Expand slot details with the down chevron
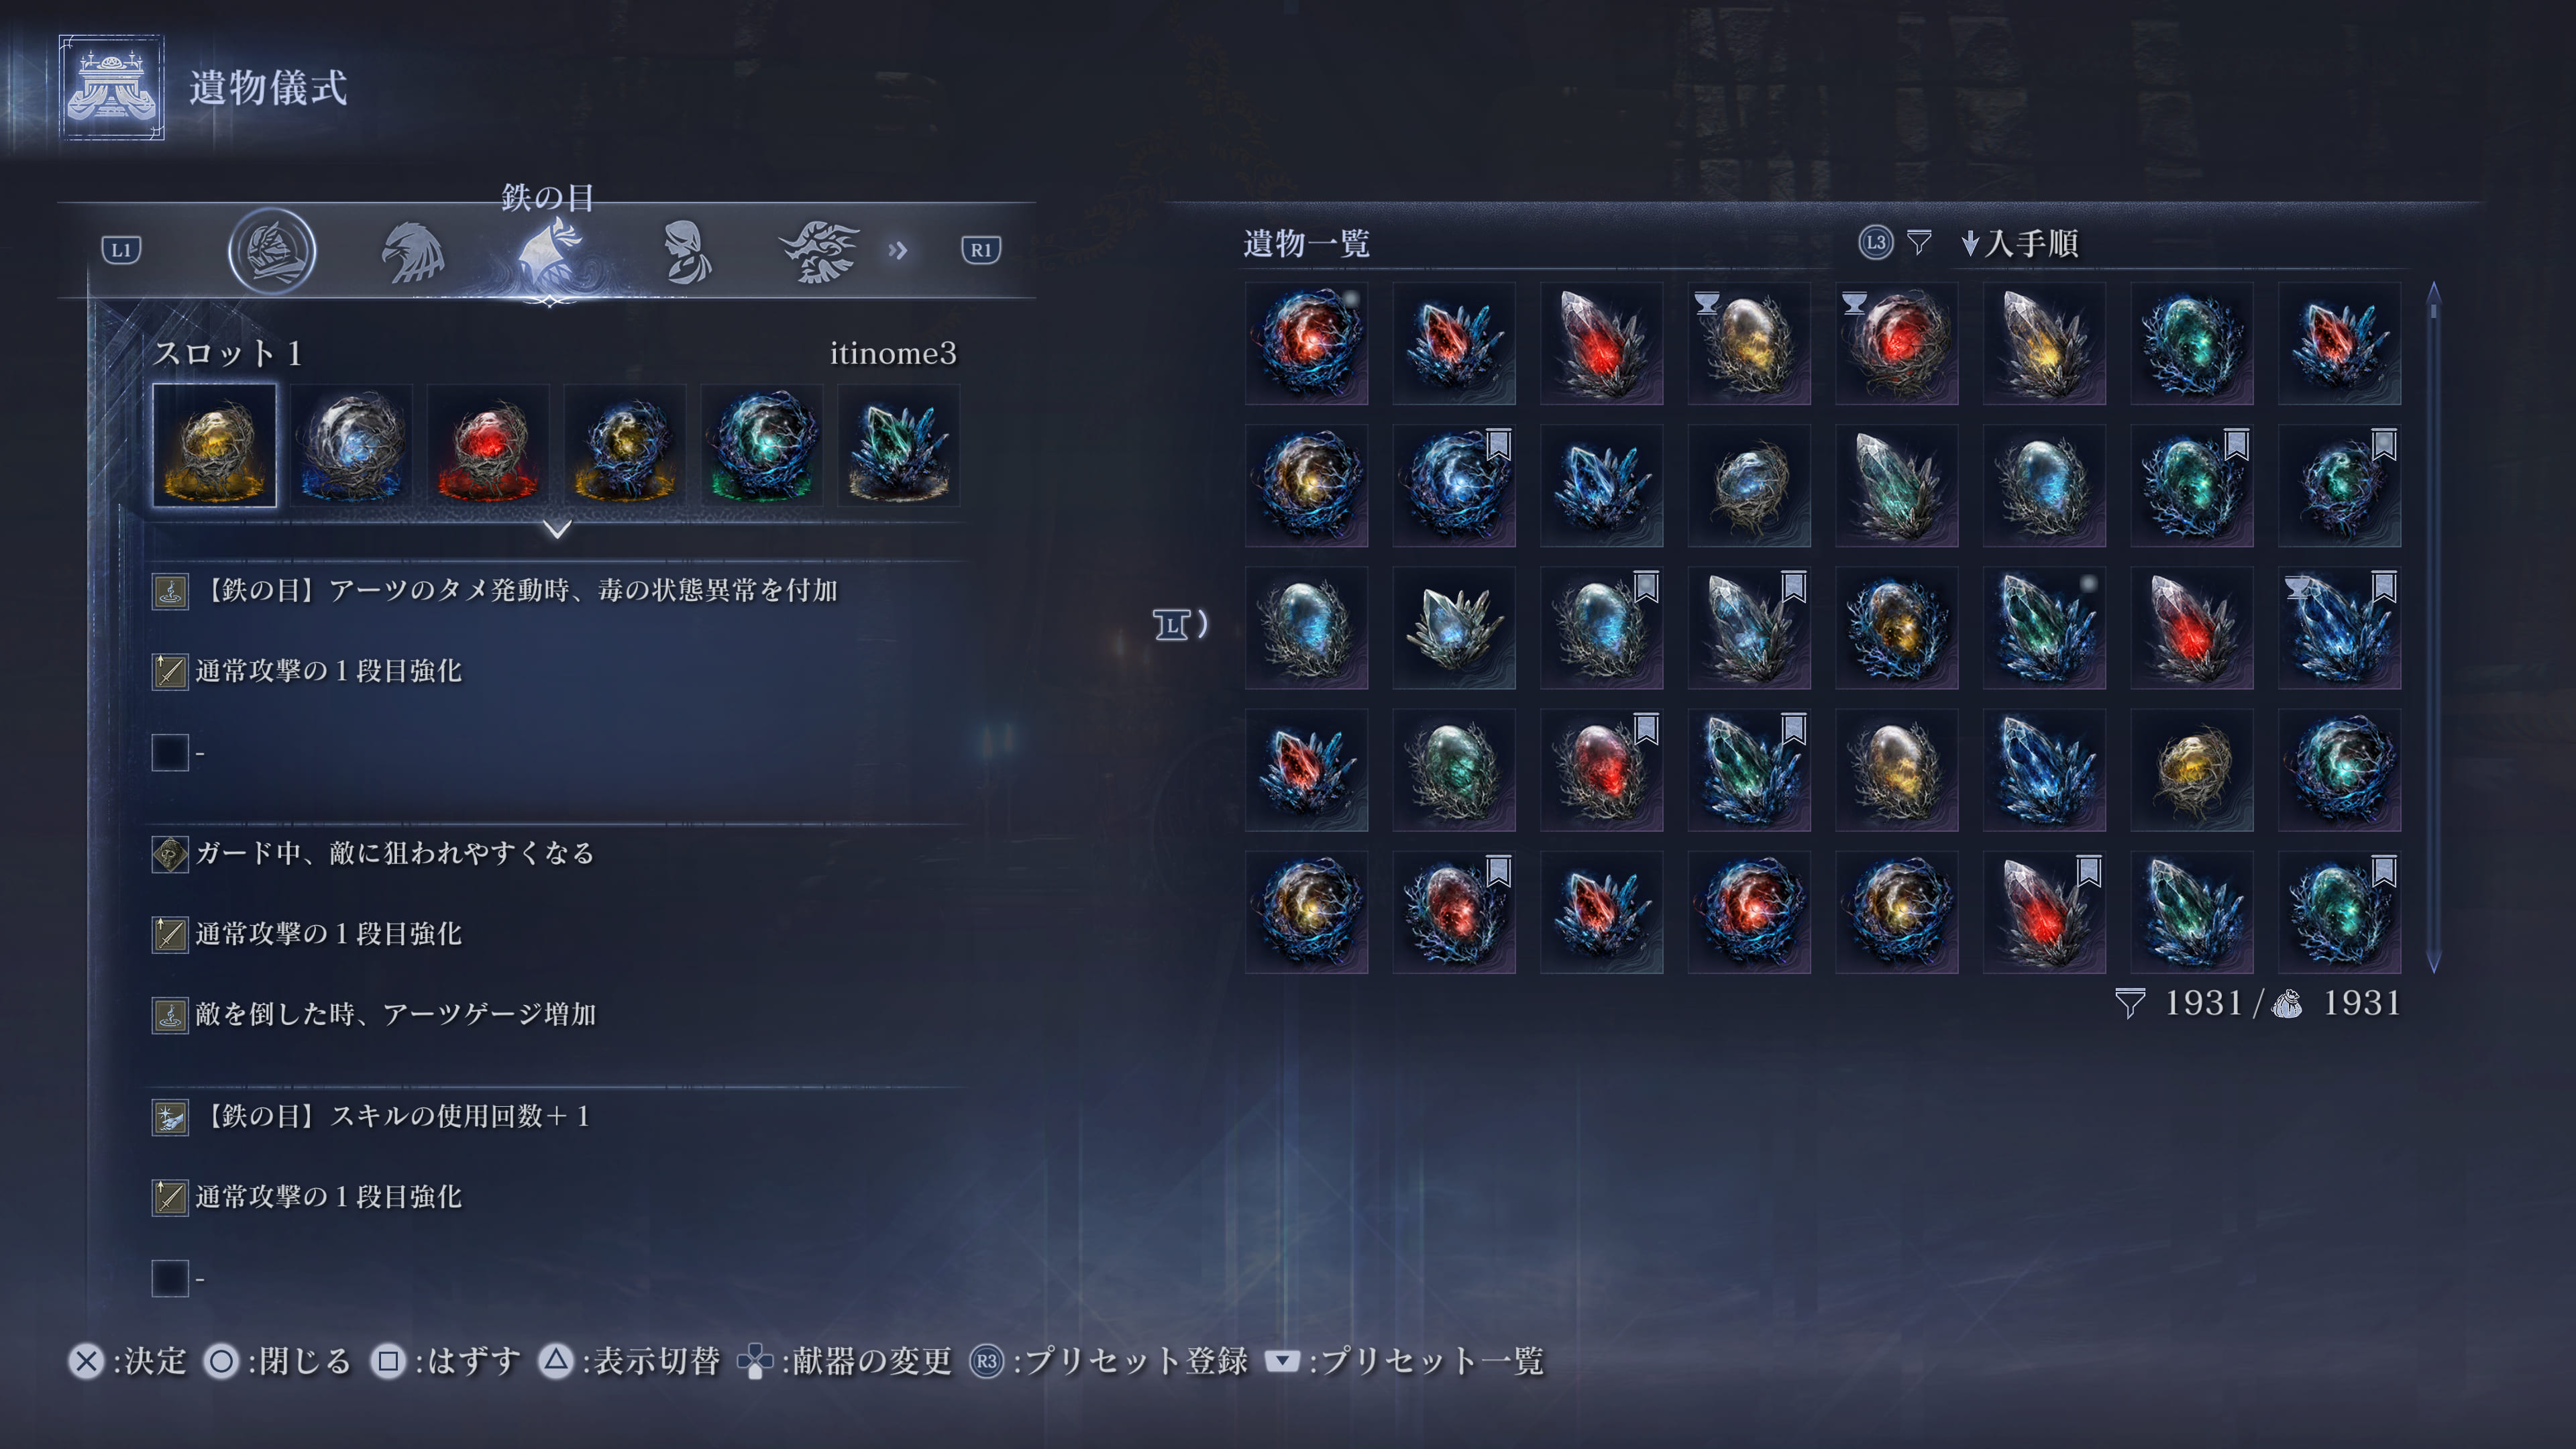 click(557, 528)
